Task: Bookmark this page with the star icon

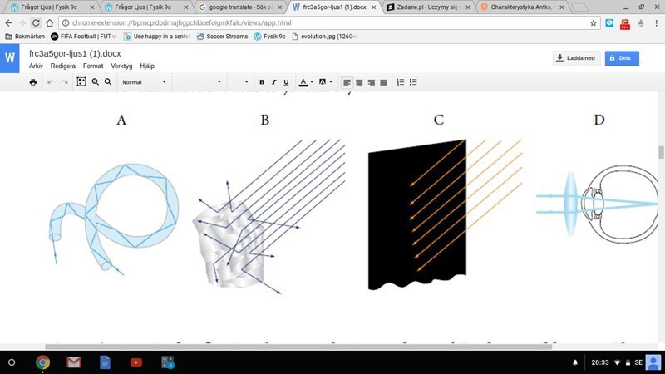Action: (x=594, y=22)
